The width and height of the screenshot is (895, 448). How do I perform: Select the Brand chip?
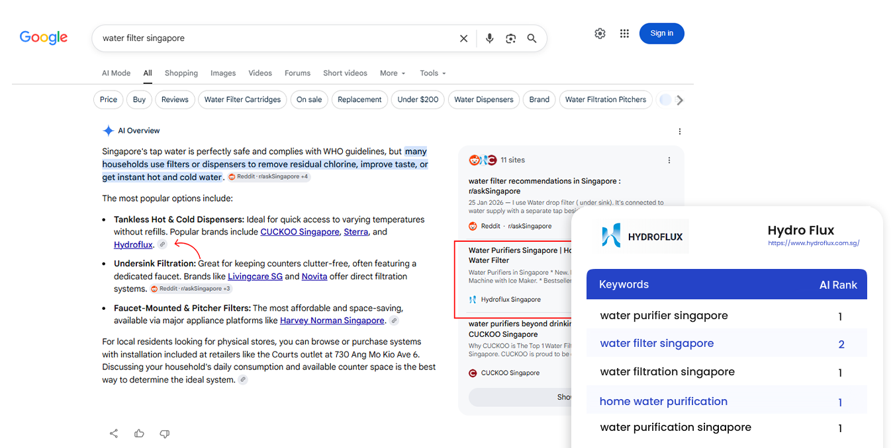(x=539, y=100)
